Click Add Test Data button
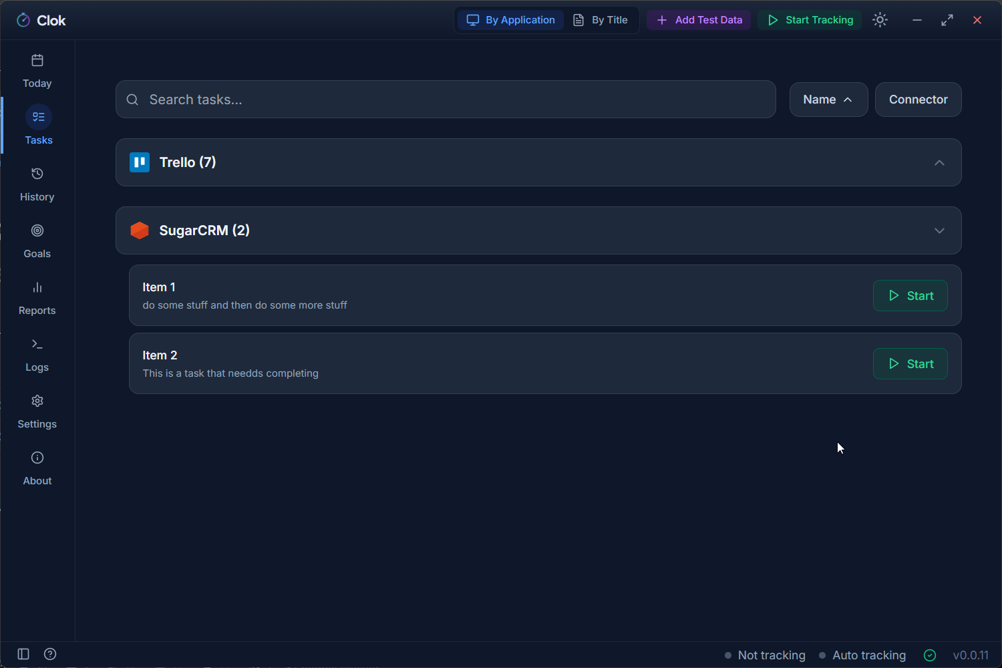The width and height of the screenshot is (1002, 668). (699, 20)
